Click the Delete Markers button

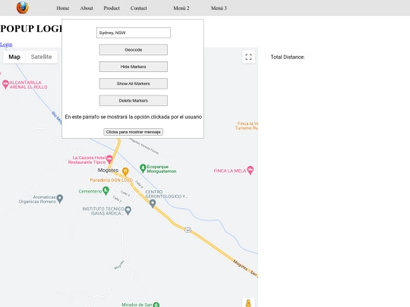tap(134, 101)
